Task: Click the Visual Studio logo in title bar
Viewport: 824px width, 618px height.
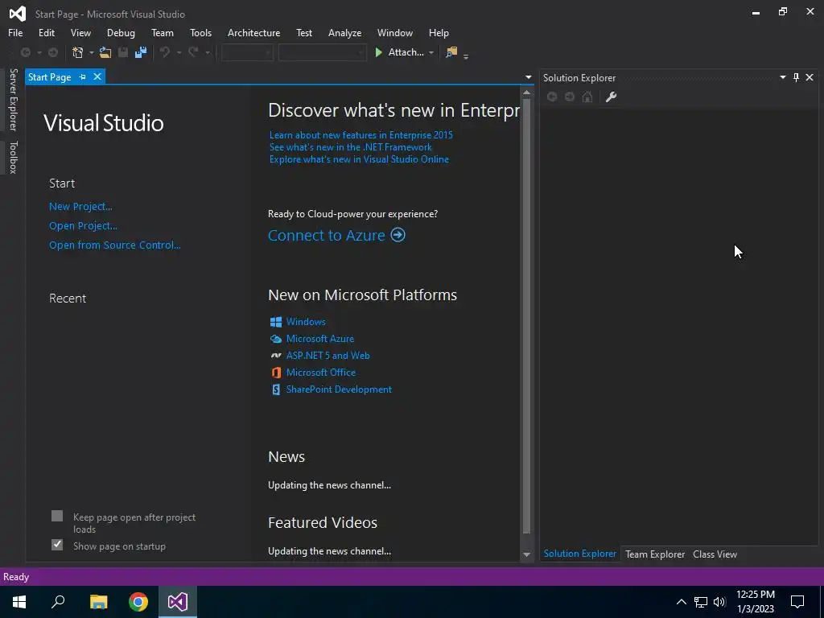Action: point(18,14)
